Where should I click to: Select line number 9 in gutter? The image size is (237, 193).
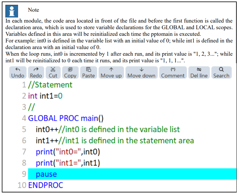24,174
